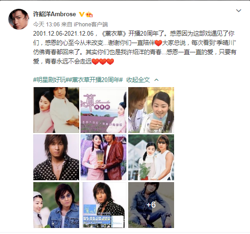Click the caret arrow beside 收起全文
250x234 pixels.
click(x=156, y=80)
